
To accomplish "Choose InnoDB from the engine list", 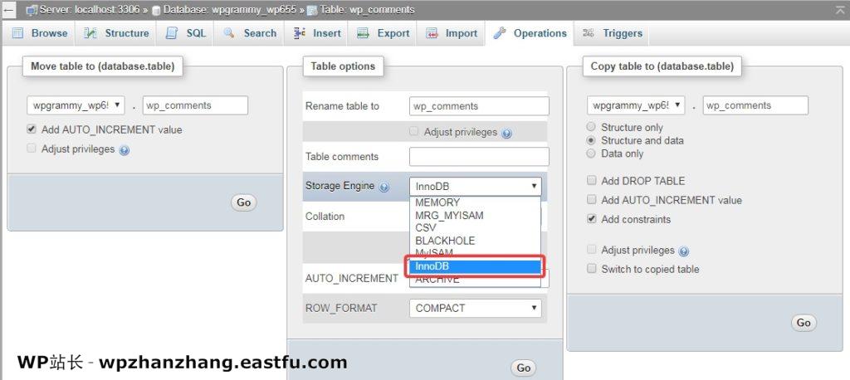I will [475, 266].
